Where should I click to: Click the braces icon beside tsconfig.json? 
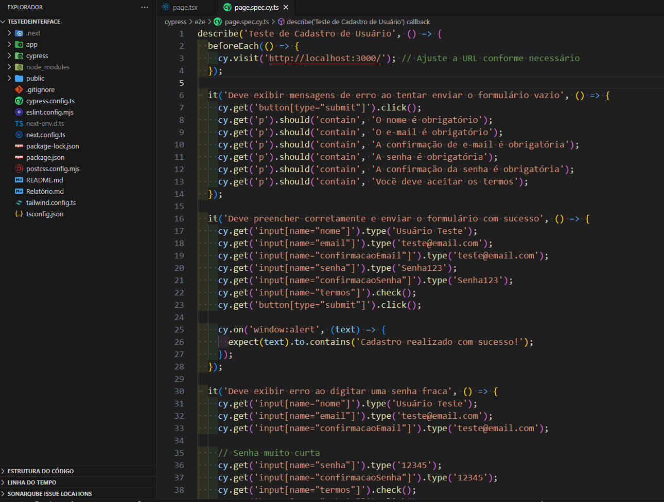pos(19,214)
